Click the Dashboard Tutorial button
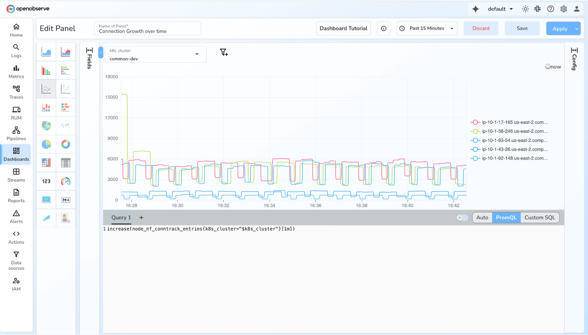The height and width of the screenshot is (335, 588). click(x=343, y=29)
